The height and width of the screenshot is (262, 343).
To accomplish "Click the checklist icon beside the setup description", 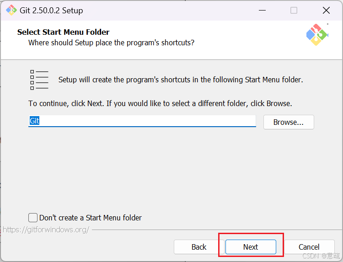I will click(39, 80).
